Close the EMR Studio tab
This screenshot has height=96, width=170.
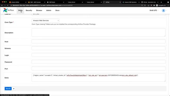coord(63,2)
